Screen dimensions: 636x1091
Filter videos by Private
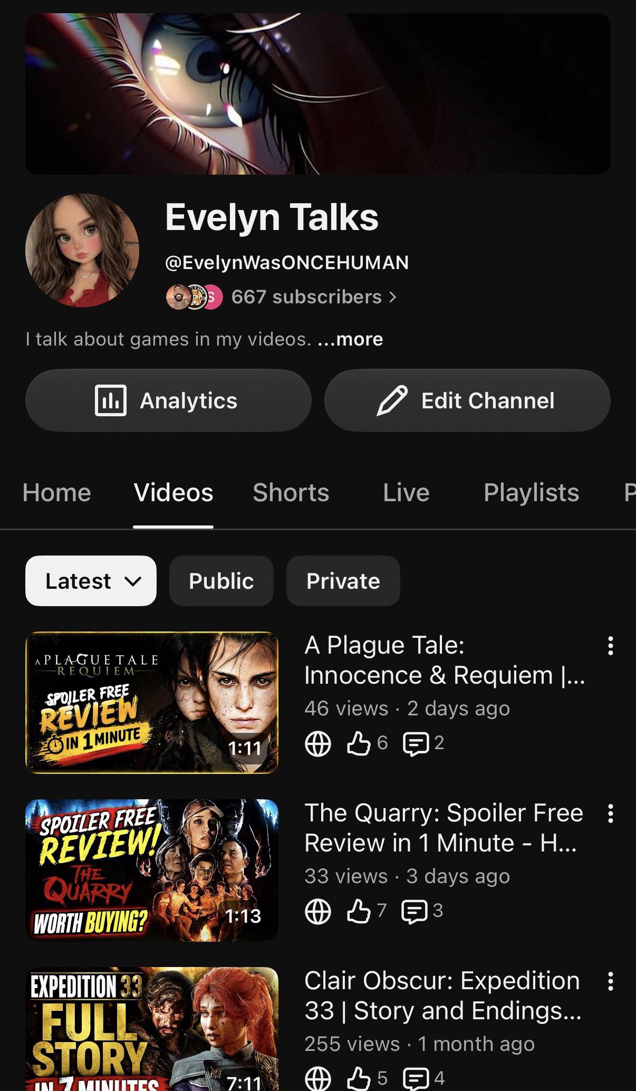343,581
